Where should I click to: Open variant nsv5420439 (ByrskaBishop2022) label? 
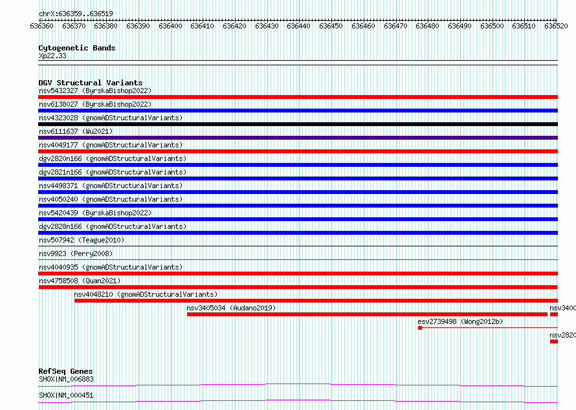tap(95, 213)
